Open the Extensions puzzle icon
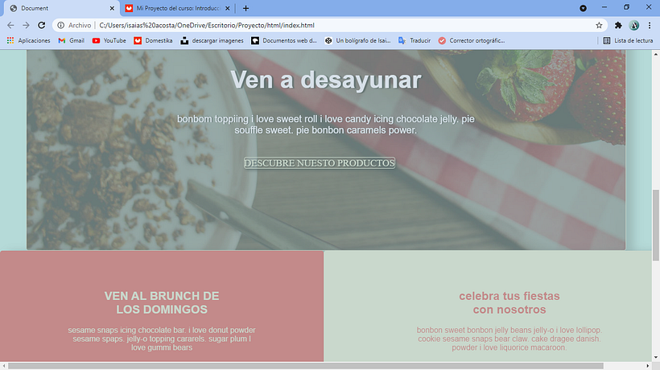660x370 pixels. click(618, 25)
